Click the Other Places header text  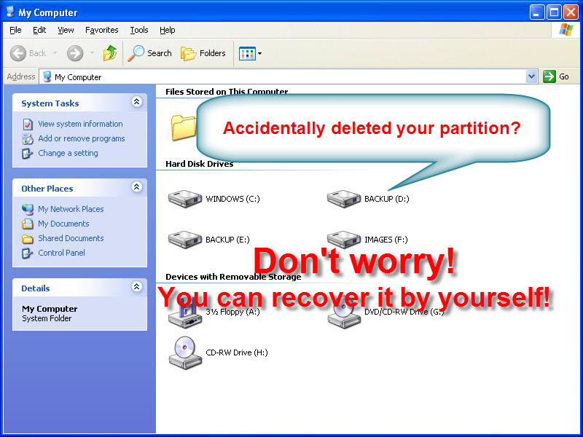47,189
